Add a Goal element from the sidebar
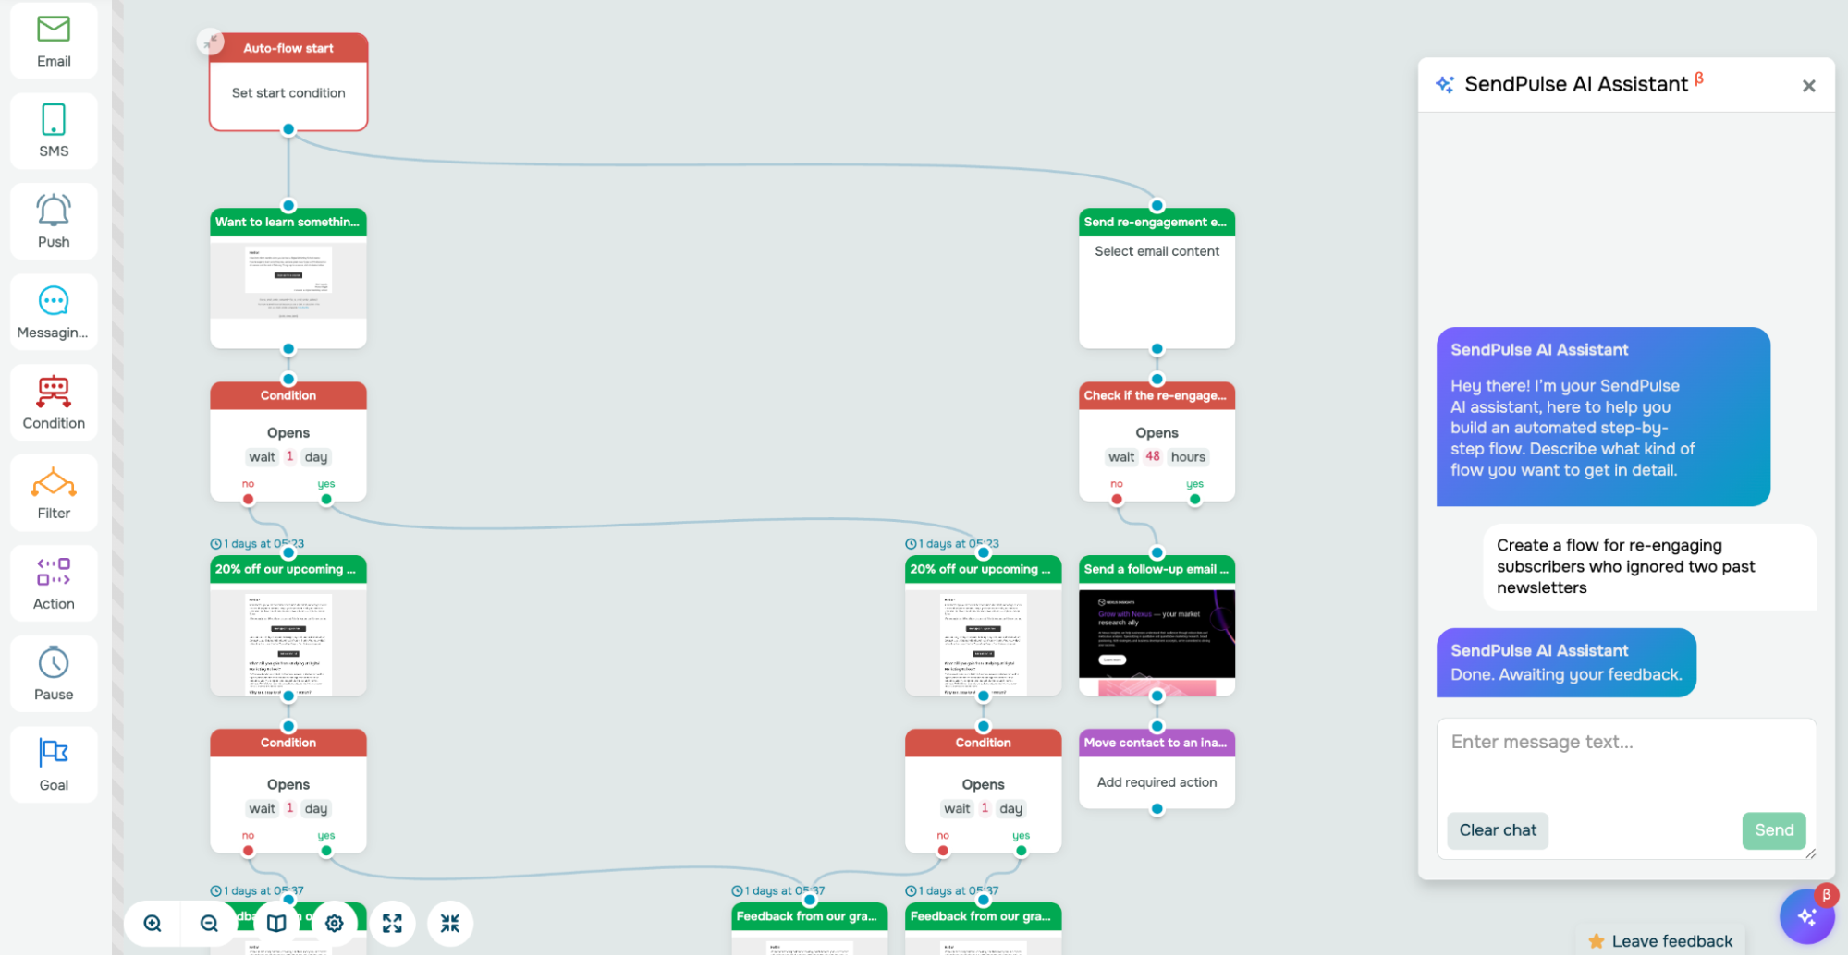The height and width of the screenshot is (956, 1848). (53, 763)
